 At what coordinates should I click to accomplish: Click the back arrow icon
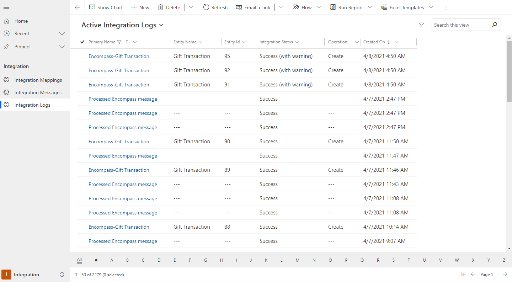click(77, 7)
